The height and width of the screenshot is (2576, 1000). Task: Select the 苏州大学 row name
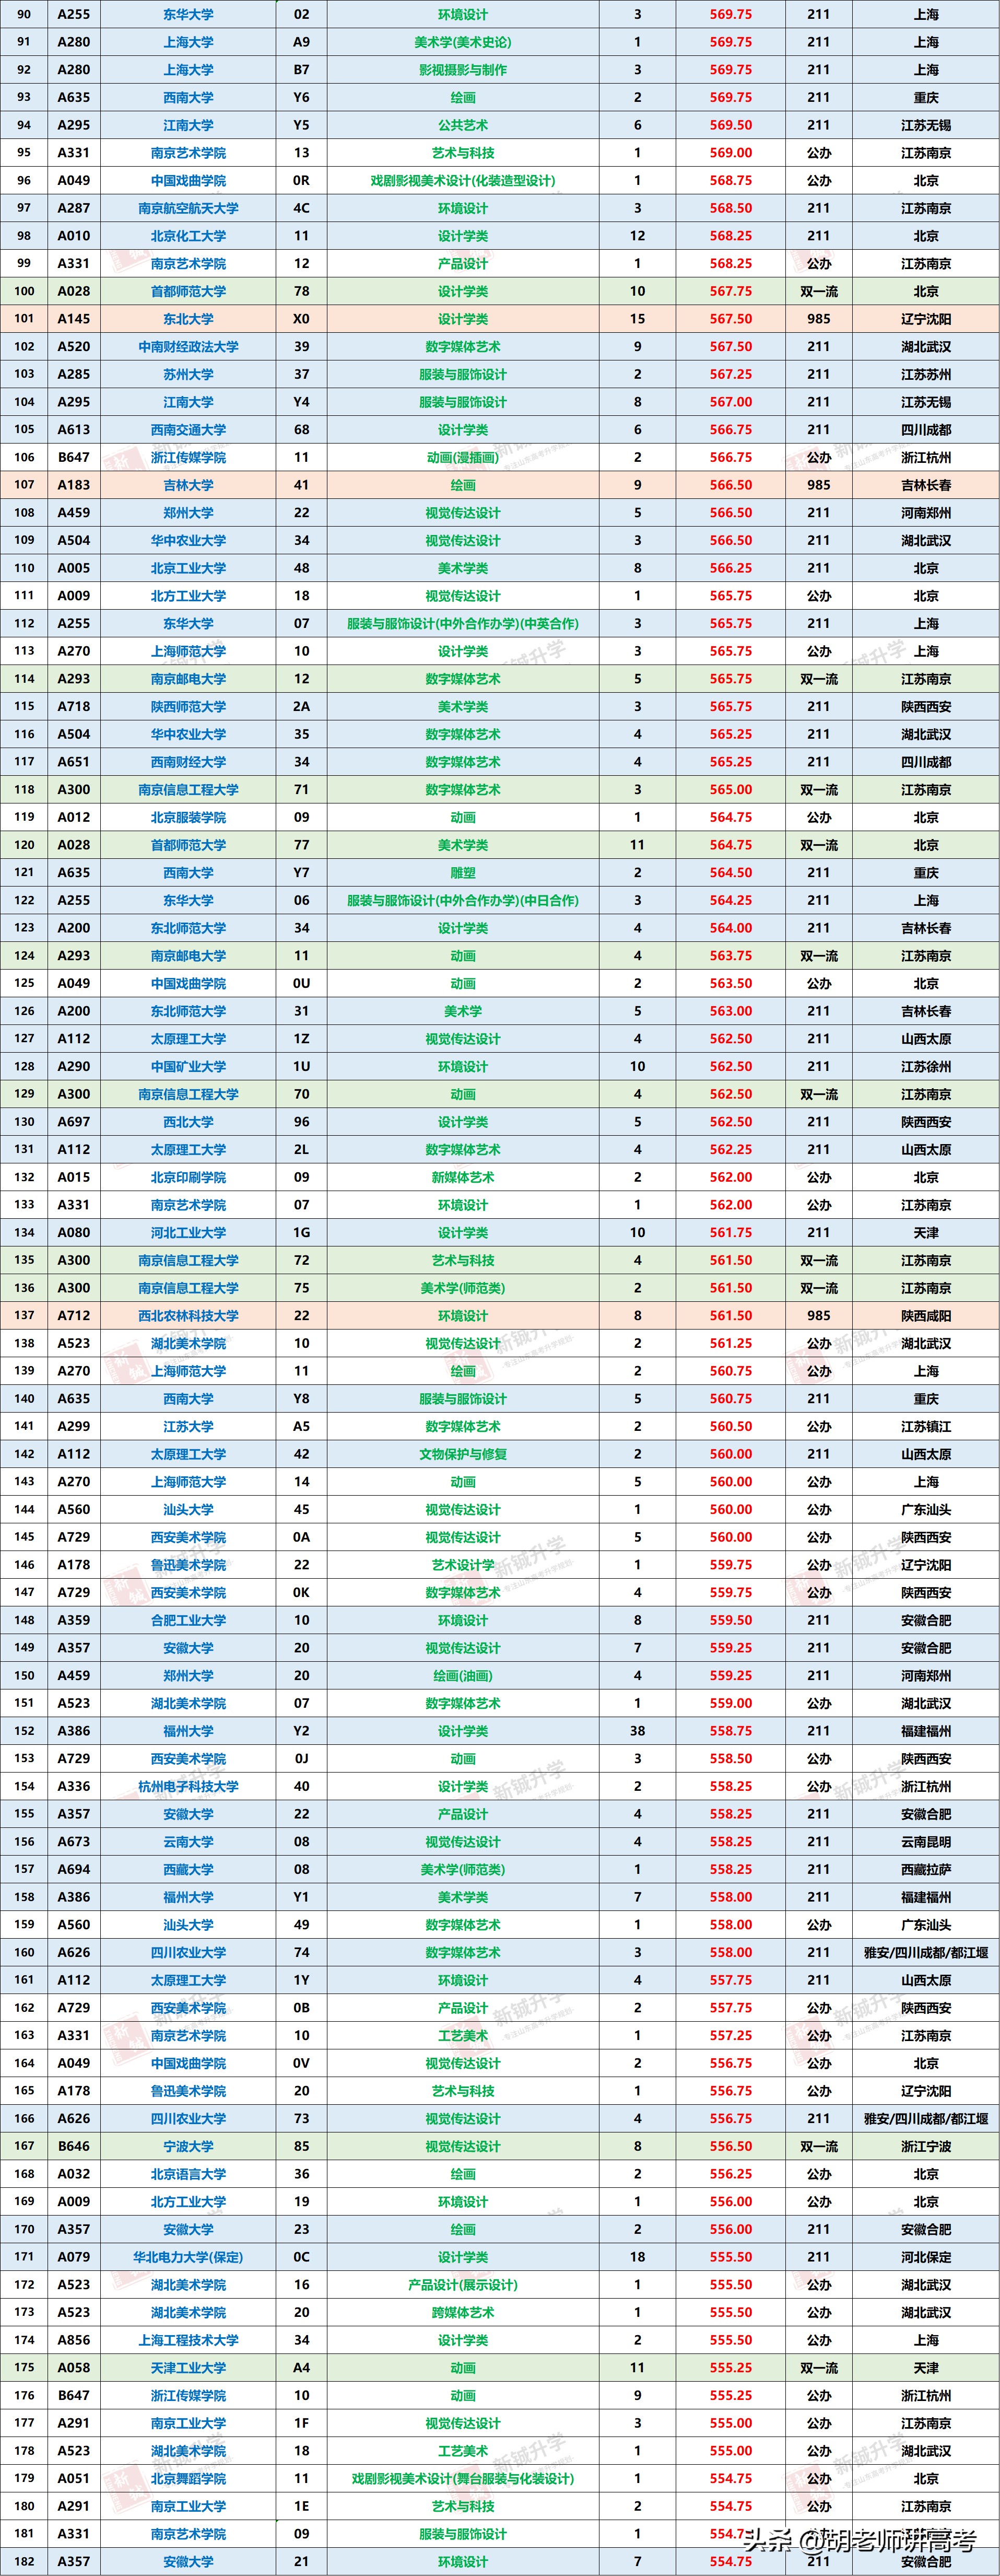(x=188, y=374)
